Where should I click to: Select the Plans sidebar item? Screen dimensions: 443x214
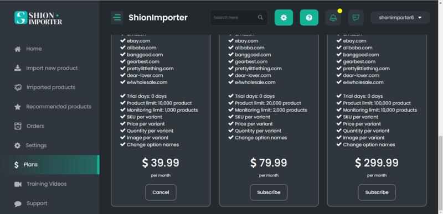pyautogui.click(x=50, y=165)
